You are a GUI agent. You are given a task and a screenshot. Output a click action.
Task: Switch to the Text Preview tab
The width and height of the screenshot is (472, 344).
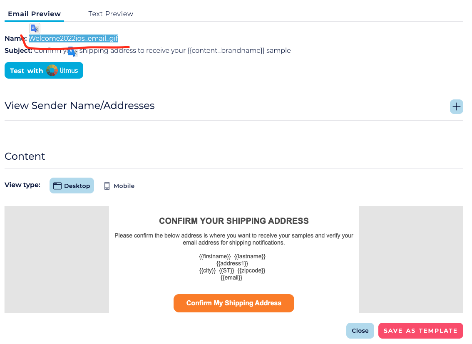(x=110, y=14)
